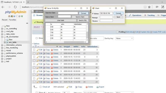Click red Delete icon for row 3
This screenshot has height=93, width=166.
(x=52, y=57)
